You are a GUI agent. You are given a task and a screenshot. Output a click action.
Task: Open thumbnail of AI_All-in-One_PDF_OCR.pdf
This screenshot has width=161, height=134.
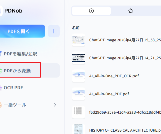click(78, 76)
